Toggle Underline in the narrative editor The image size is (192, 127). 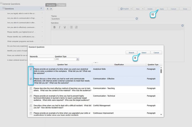(x=65, y=27)
